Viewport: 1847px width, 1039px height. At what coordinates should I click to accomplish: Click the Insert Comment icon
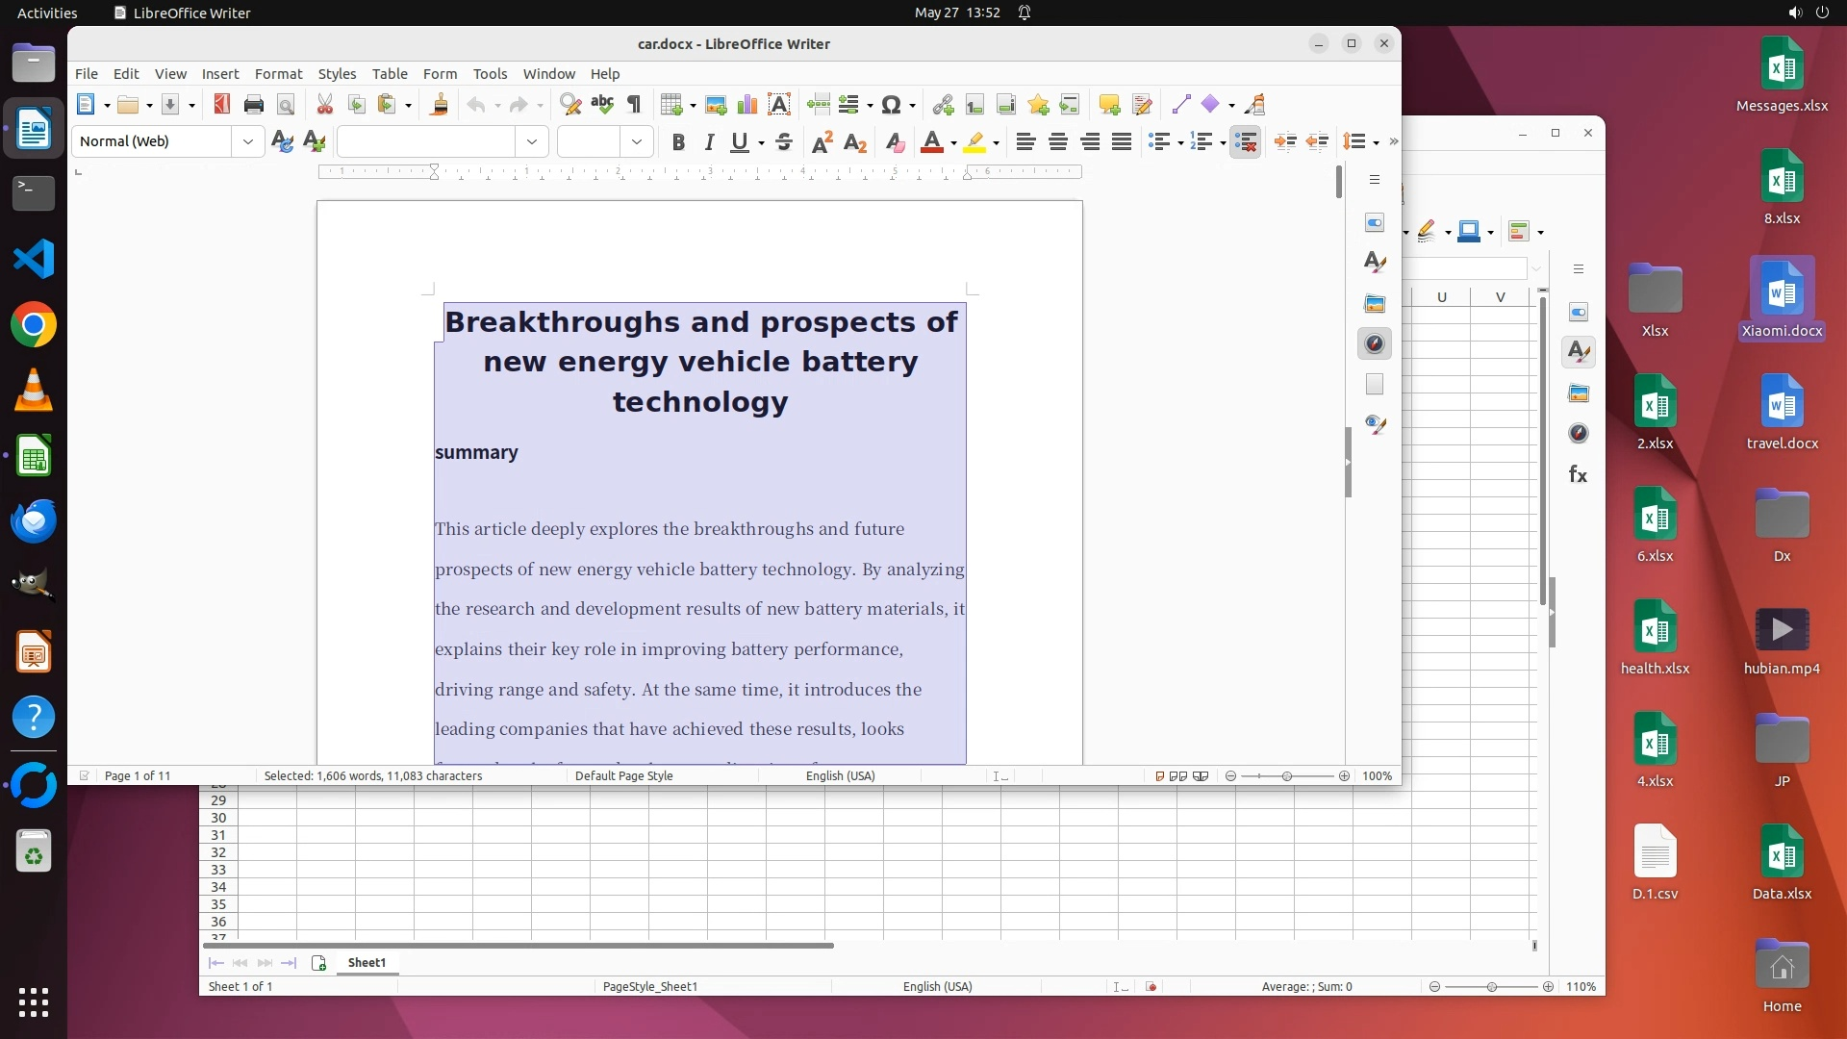click(1109, 105)
